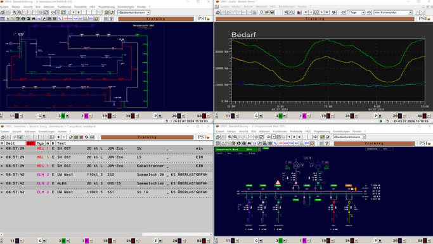The height and width of the screenshot is (244, 433).
Task: Click binoculars search icon in Netzübersicht toolbar
Action: [x=34, y=19]
